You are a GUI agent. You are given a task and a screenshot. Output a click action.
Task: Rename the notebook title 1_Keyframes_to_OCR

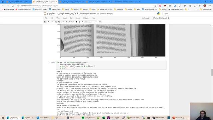tap(68, 14)
